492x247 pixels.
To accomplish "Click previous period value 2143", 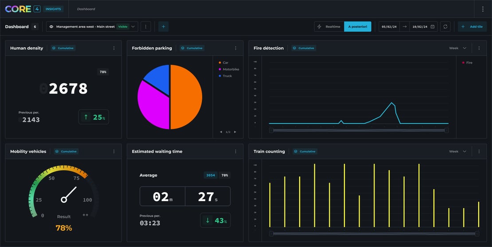I will tap(31, 120).
